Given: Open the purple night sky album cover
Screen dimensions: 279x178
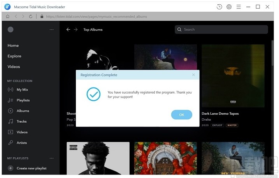Looking at the screenshot, I should (165, 57).
